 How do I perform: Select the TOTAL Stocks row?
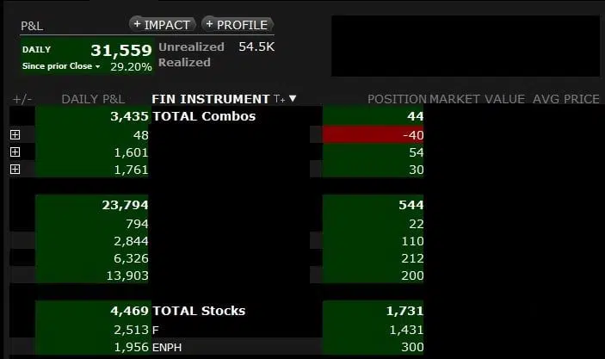[x=217, y=311]
